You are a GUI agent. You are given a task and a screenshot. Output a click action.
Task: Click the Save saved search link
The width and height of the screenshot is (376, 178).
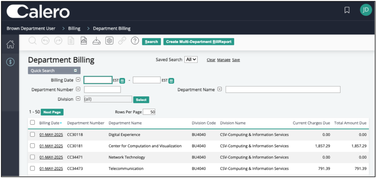(x=236, y=60)
